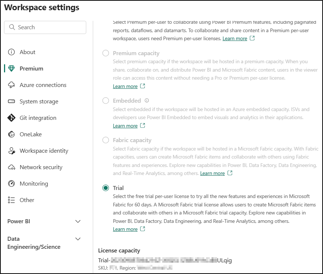The height and width of the screenshot is (274, 323).
Task: Click the Other list icon
Action: tap(11, 200)
